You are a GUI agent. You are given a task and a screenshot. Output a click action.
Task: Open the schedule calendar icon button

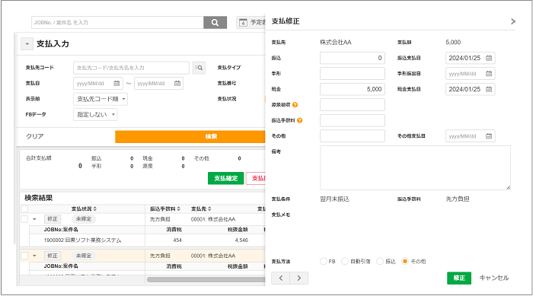pos(243,22)
